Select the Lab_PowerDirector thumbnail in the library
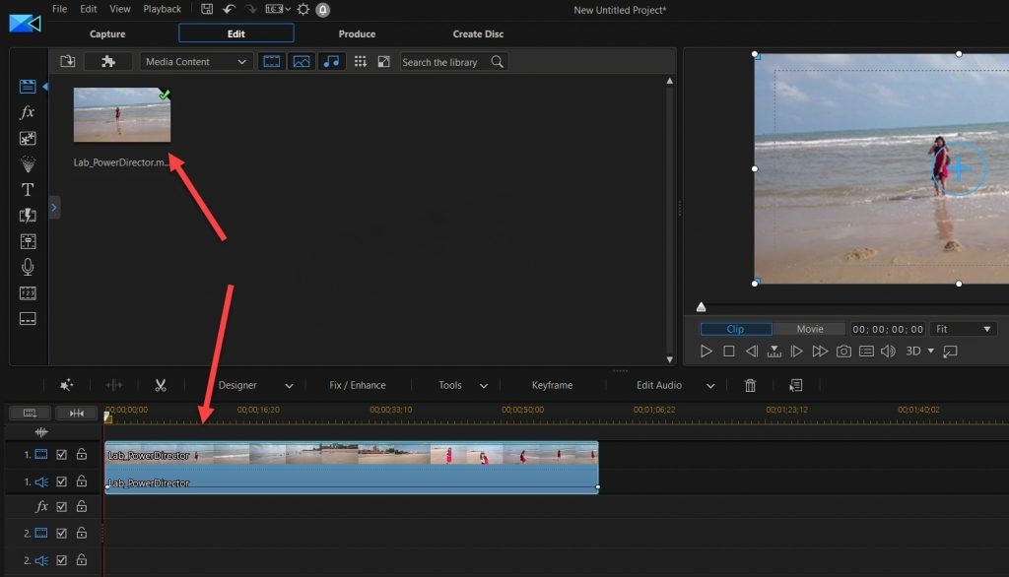The width and height of the screenshot is (1009, 577). (121, 113)
